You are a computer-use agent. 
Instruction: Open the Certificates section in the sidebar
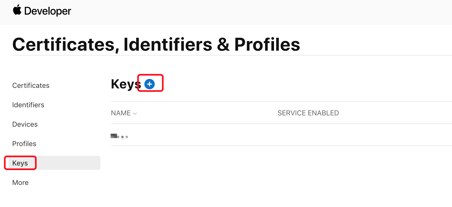(31, 85)
